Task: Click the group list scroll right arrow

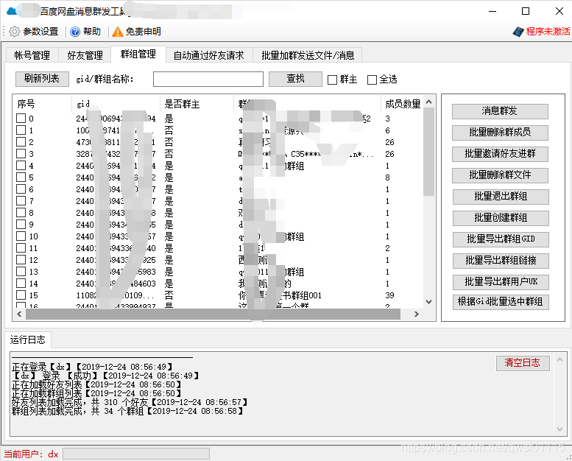Action: 417,314
